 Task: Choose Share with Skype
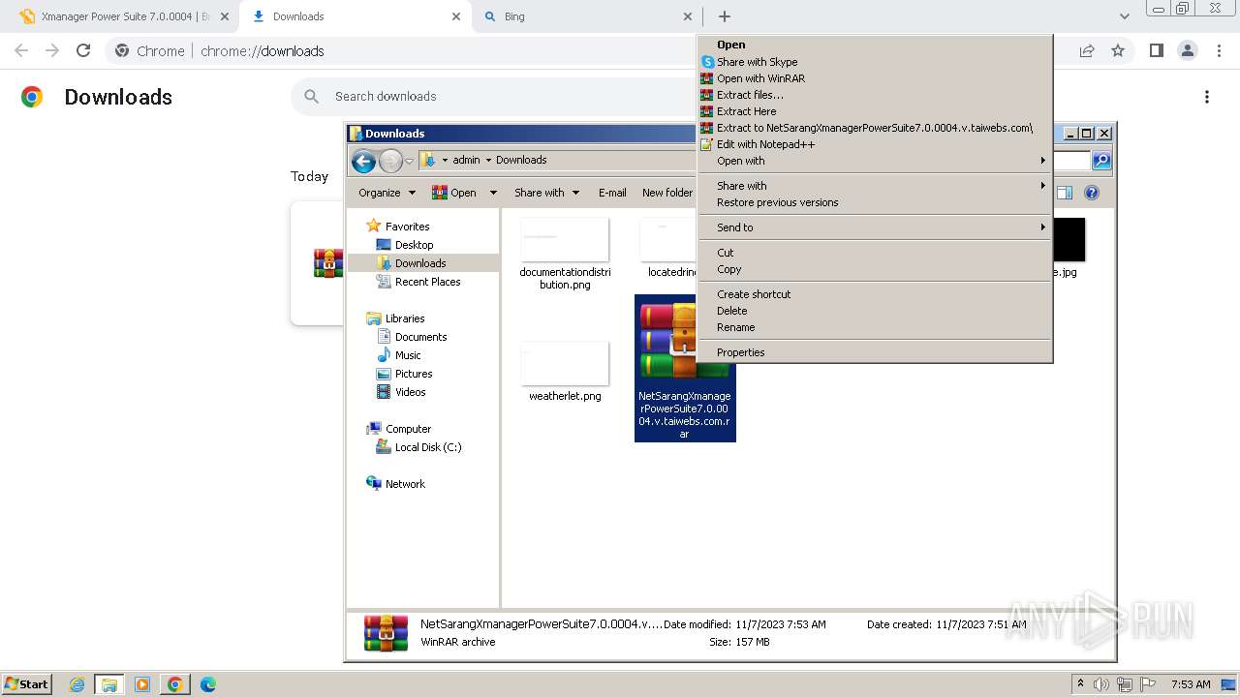[x=757, y=62]
